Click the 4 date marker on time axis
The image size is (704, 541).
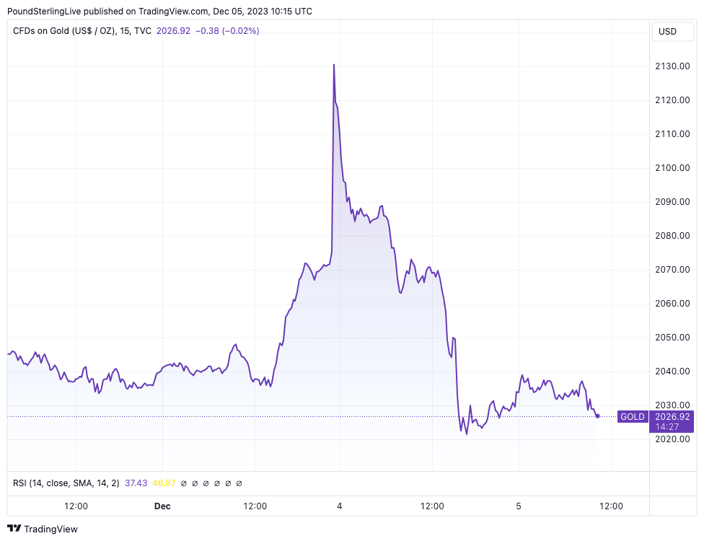tap(339, 506)
